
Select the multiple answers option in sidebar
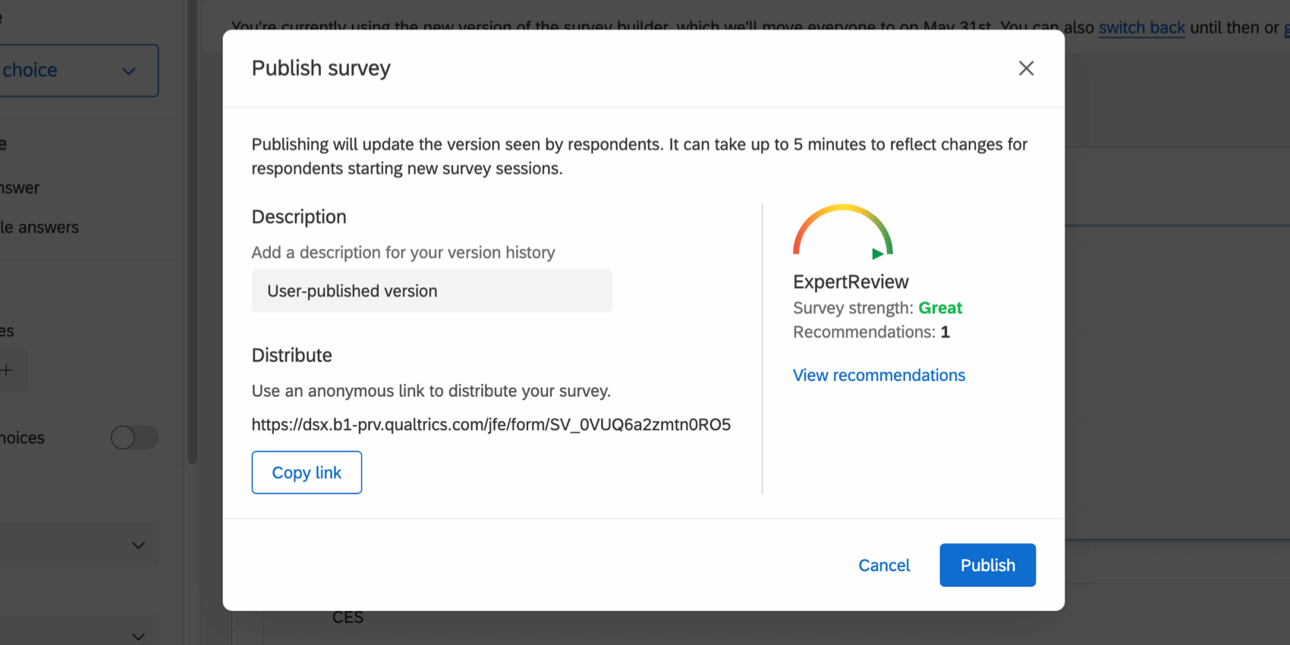click(39, 227)
